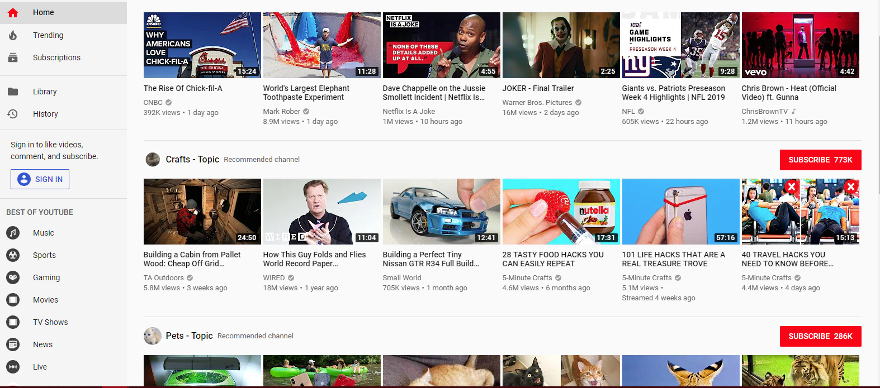The width and height of the screenshot is (880, 388).
Task: Open Small World channel link
Action: [402, 278]
